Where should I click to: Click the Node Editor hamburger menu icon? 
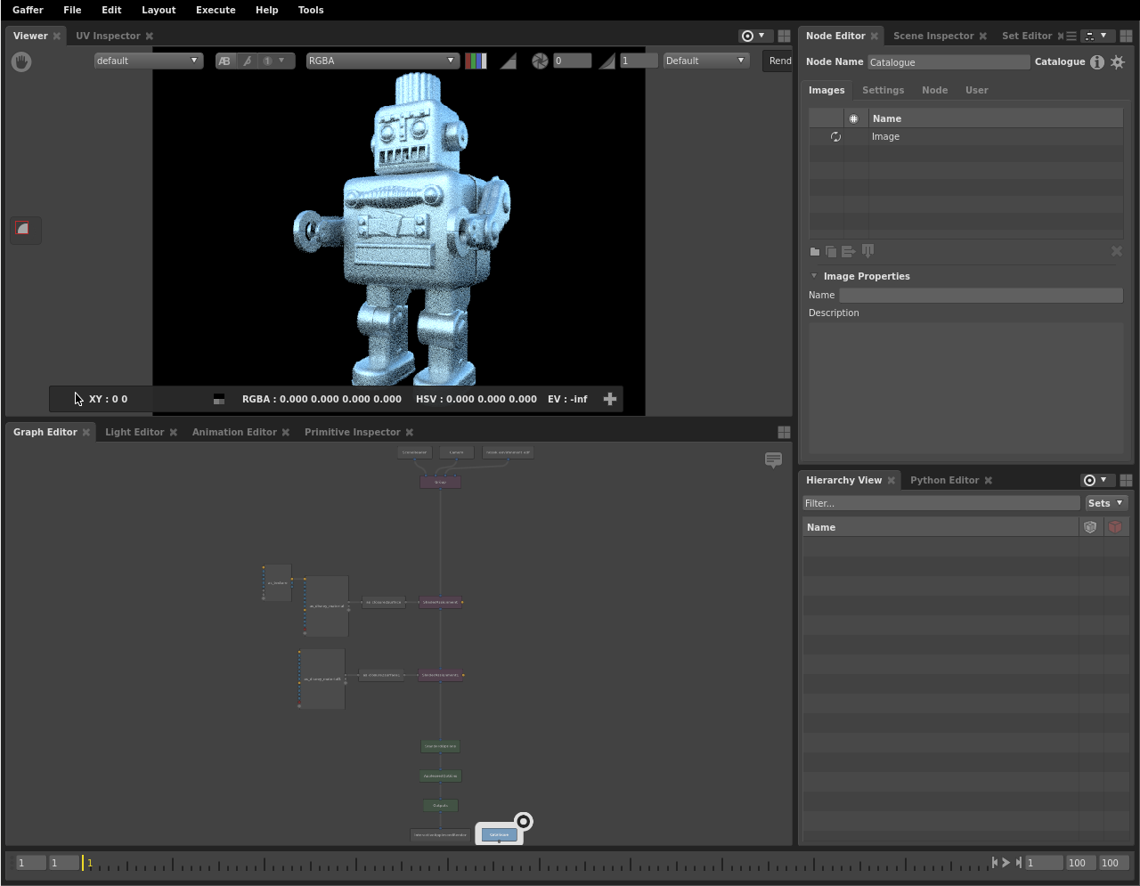[x=1071, y=36]
